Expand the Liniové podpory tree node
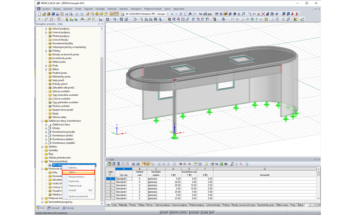356x215 pixels. tap(46, 32)
